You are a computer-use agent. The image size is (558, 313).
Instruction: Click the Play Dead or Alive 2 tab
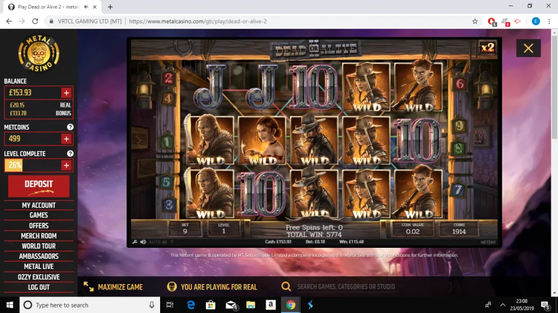click(48, 7)
